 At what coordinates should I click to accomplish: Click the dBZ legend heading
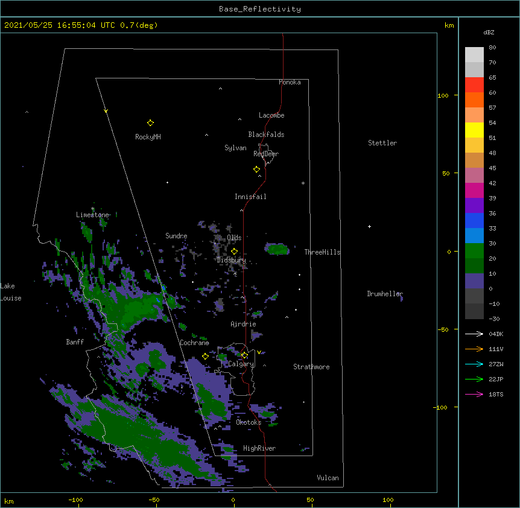[x=489, y=32]
